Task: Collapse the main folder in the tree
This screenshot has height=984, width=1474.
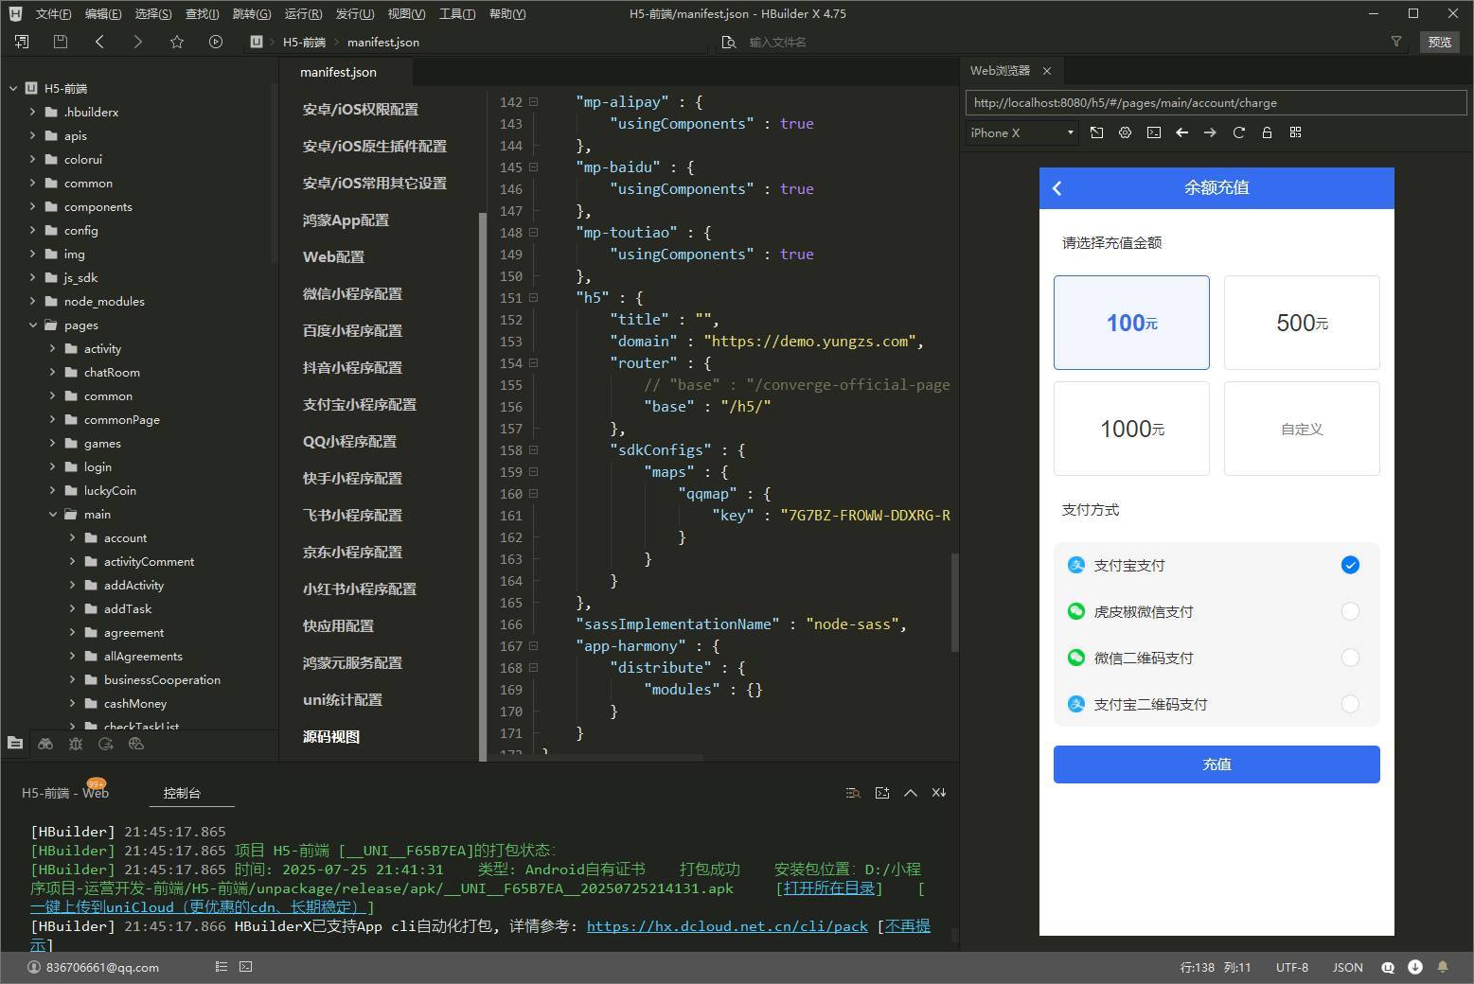Action: point(53,514)
